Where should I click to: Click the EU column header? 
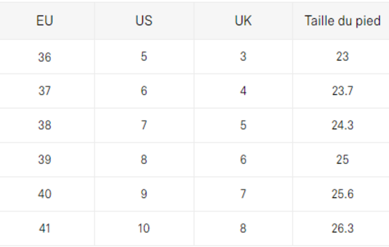click(45, 21)
